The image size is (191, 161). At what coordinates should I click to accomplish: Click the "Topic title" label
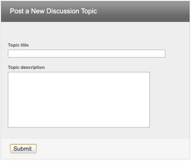tap(18, 45)
